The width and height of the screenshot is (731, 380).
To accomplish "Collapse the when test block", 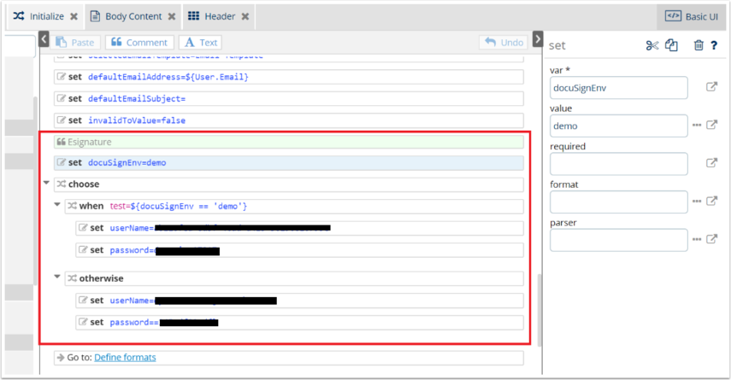I will click(x=57, y=206).
